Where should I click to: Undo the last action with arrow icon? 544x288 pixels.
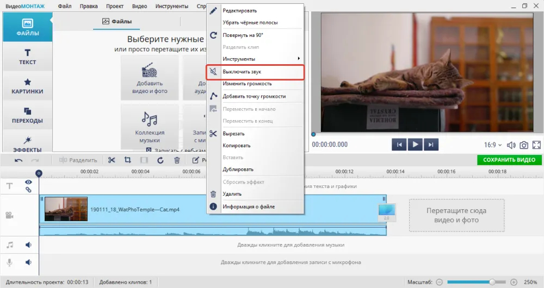tap(18, 160)
